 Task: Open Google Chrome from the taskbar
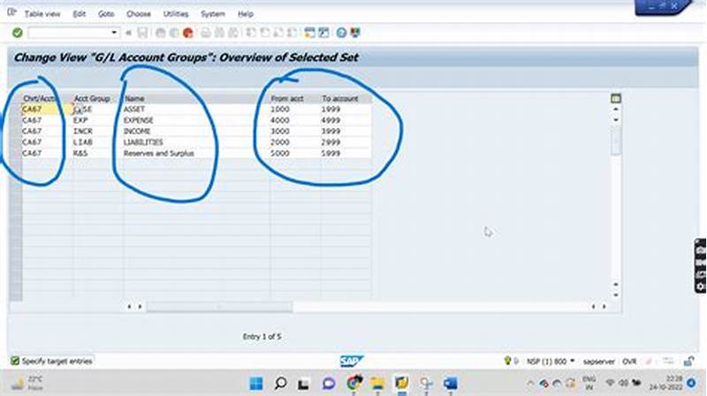tap(354, 384)
